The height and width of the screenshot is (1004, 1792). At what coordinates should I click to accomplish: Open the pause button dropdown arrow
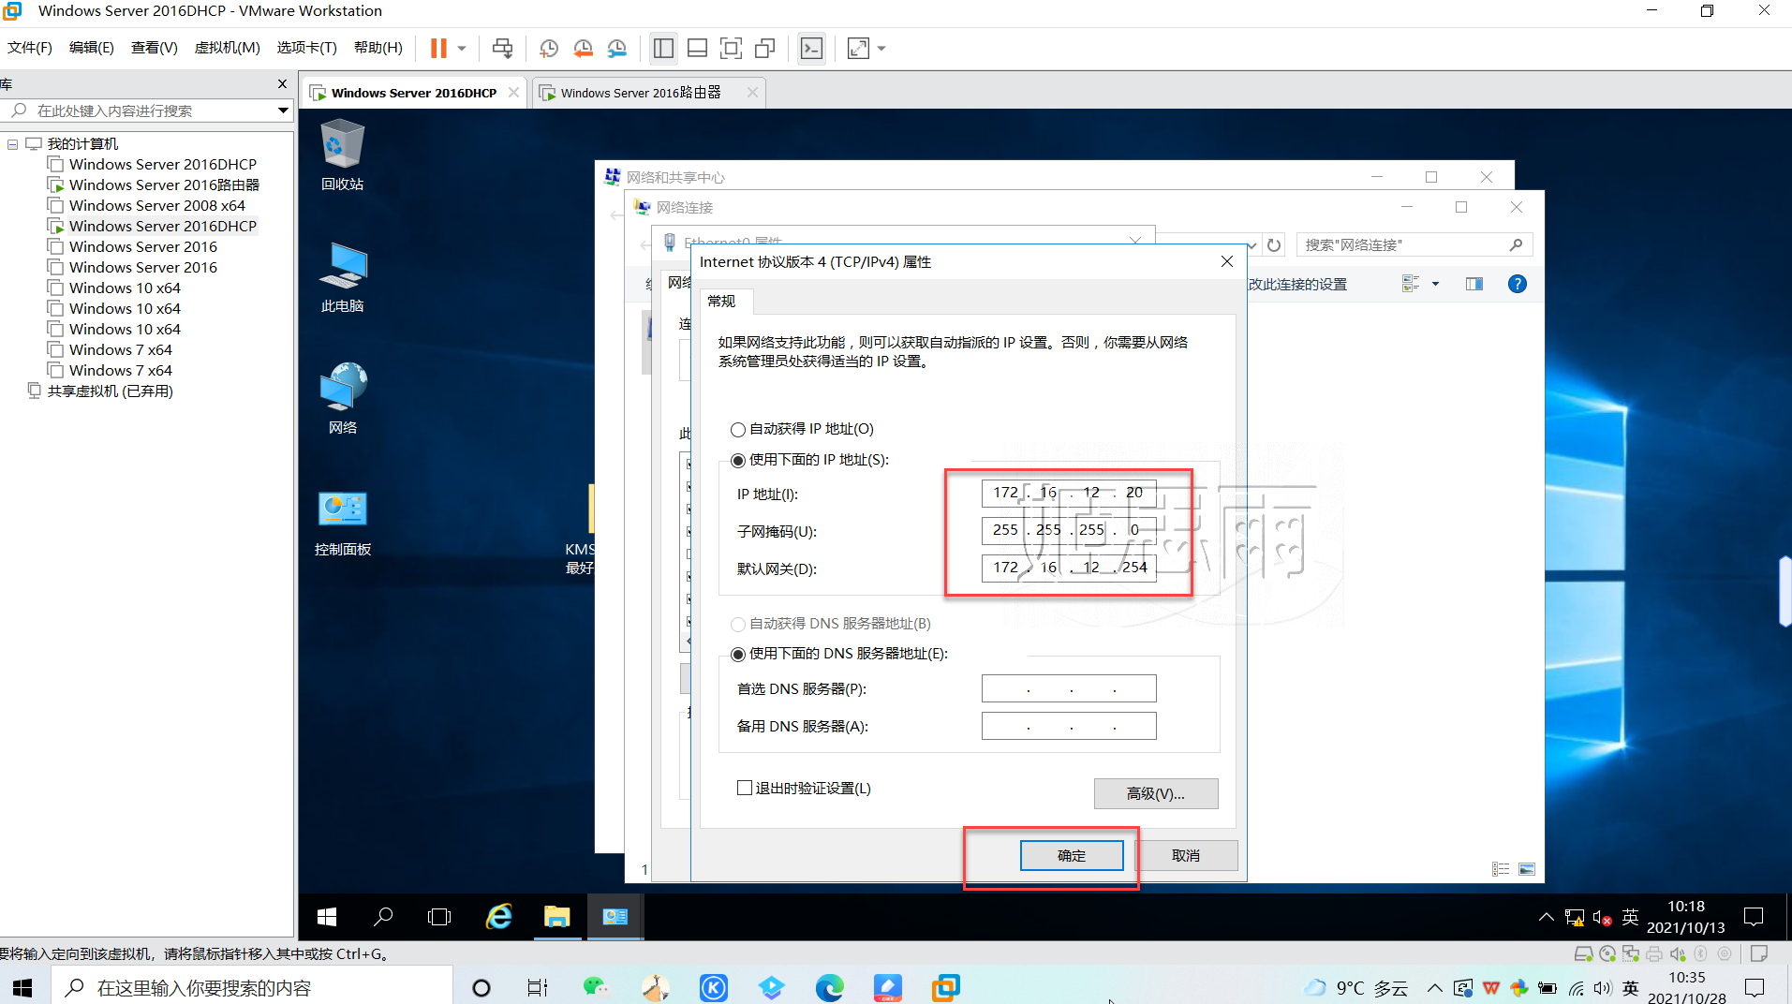[461, 48]
